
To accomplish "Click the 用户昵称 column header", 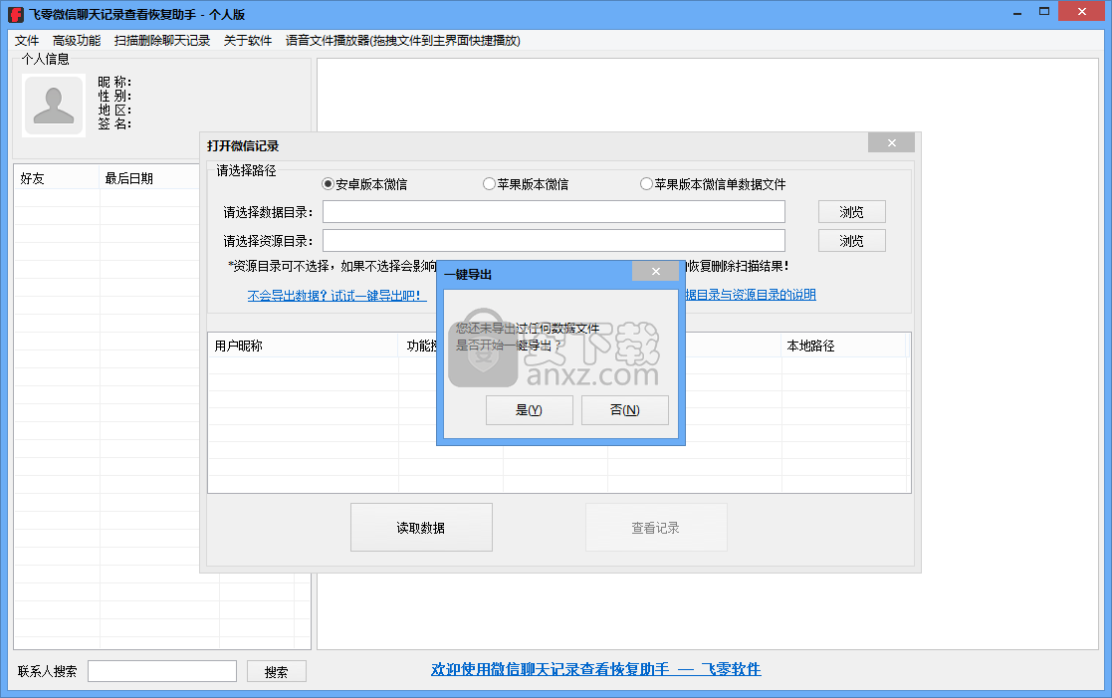I will click(304, 346).
